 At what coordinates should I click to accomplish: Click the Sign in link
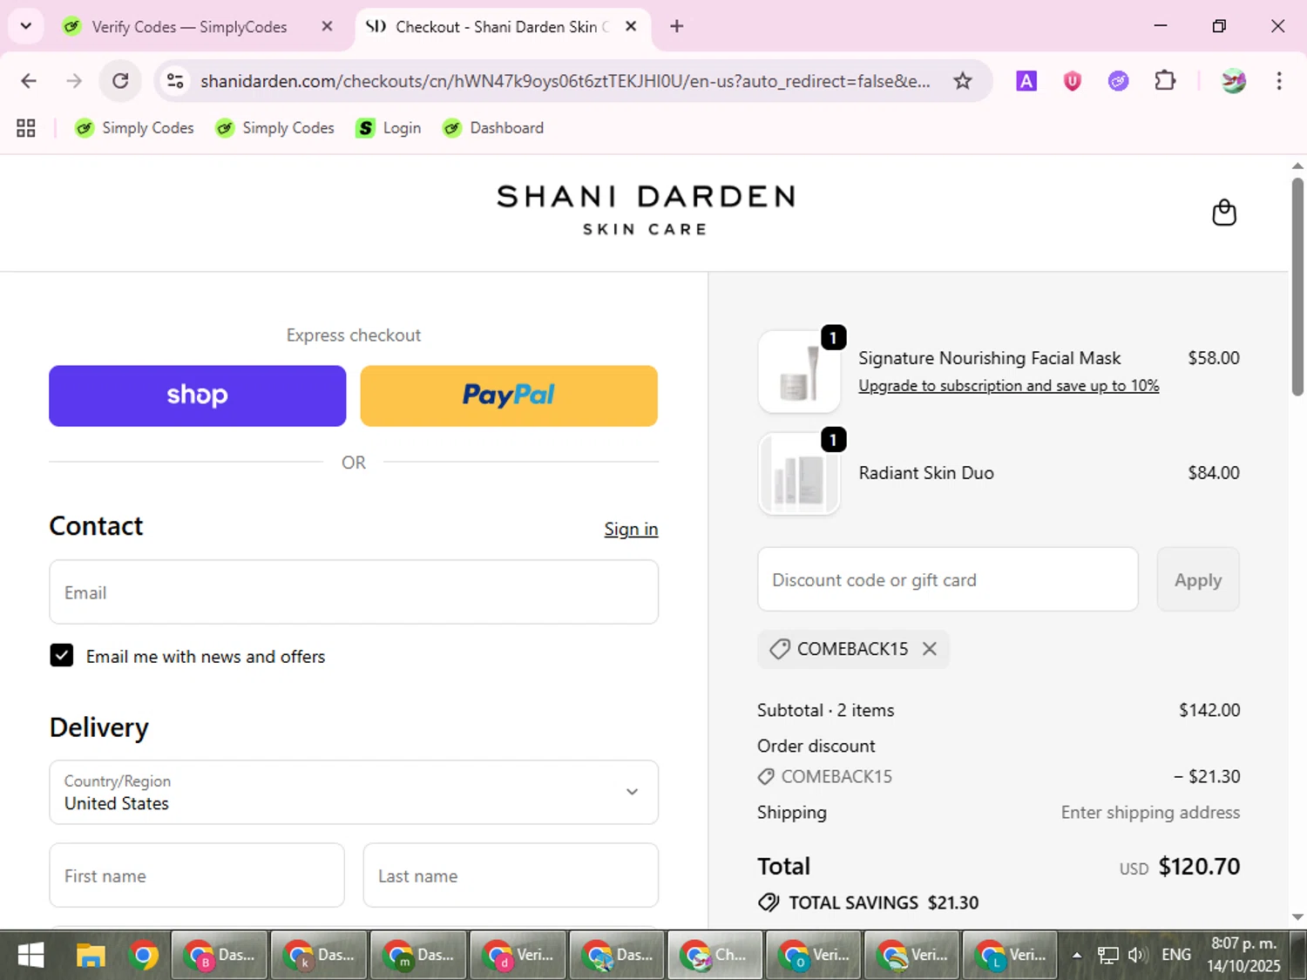tap(631, 529)
